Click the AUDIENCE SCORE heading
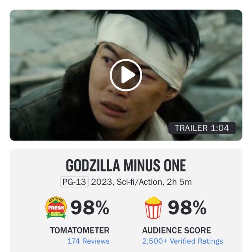 (177, 230)
